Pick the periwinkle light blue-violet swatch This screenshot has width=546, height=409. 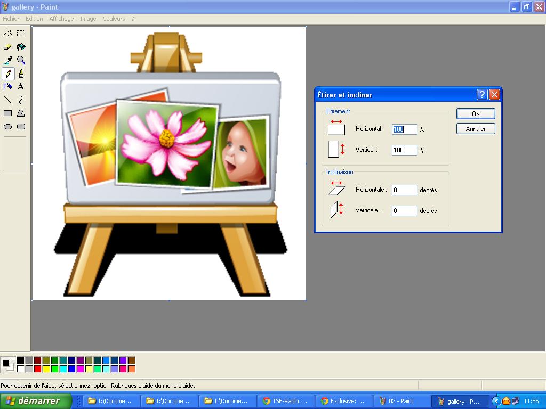[x=114, y=369]
